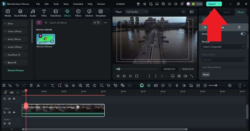This screenshot has height=131, width=250.
Task: Click the player volume speaker icon
Action: tap(185, 76)
